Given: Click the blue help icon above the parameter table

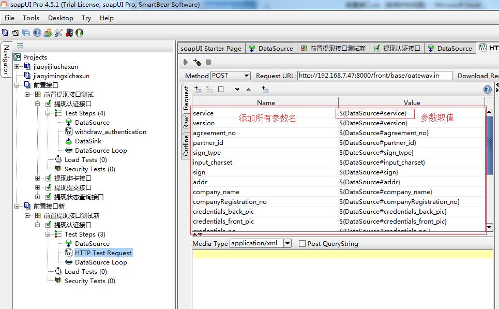Looking at the screenshot, I should tap(487, 90).
